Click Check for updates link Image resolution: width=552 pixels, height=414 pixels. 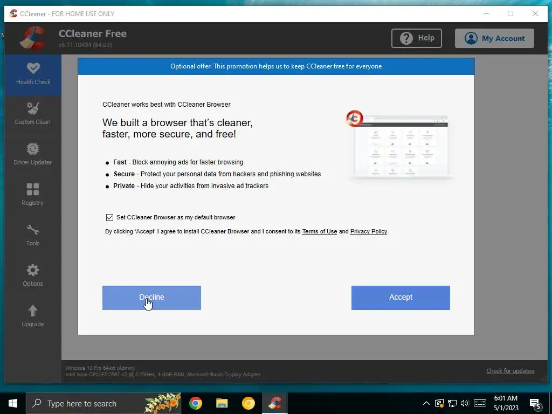pos(510,371)
